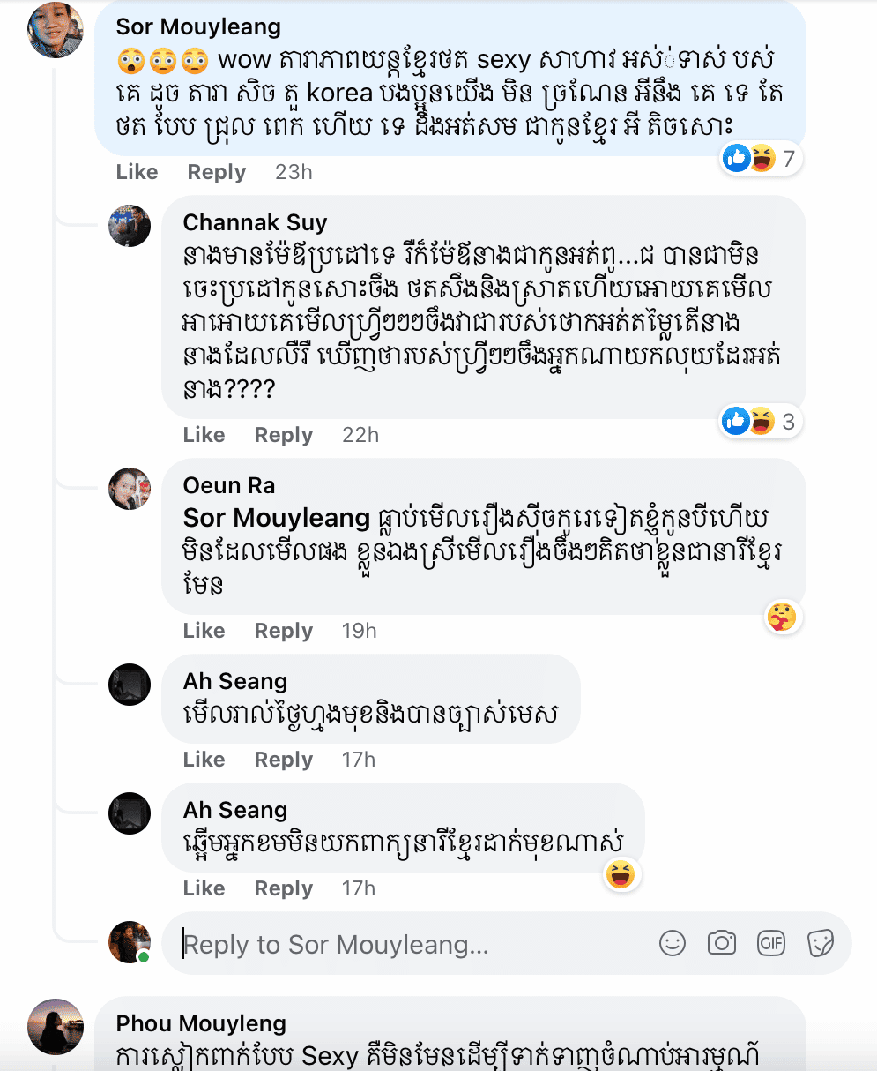
Task: Click the care reaction on Oeun Ra's reply
Action: pyautogui.click(x=782, y=616)
